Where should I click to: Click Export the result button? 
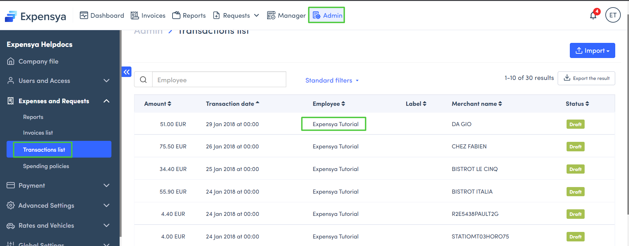[586, 78]
